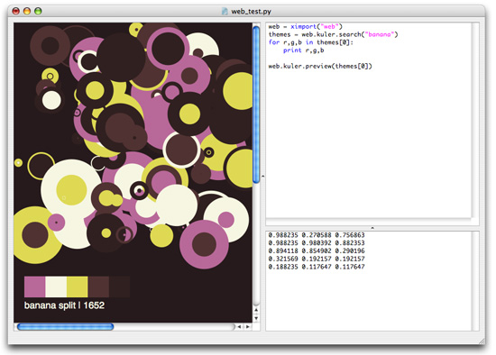Click the line with web.kuler.search("banana")
Screen dimensions: 496x355
pos(333,34)
